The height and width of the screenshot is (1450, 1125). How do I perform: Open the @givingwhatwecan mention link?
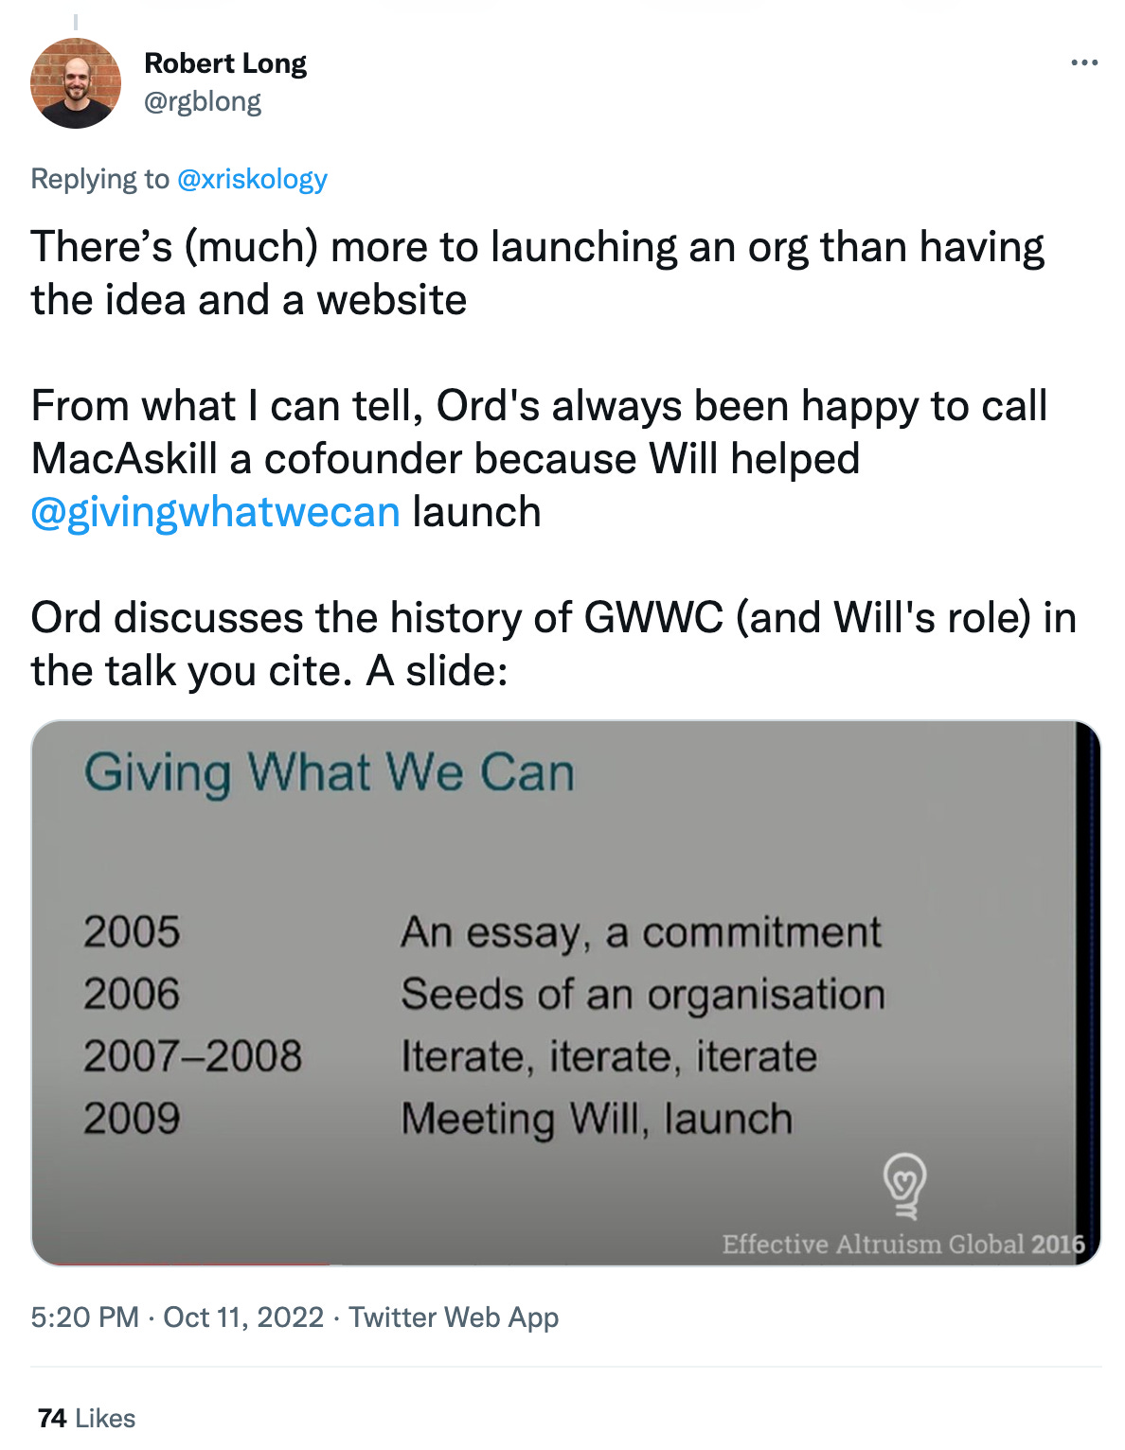click(x=215, y=510)
